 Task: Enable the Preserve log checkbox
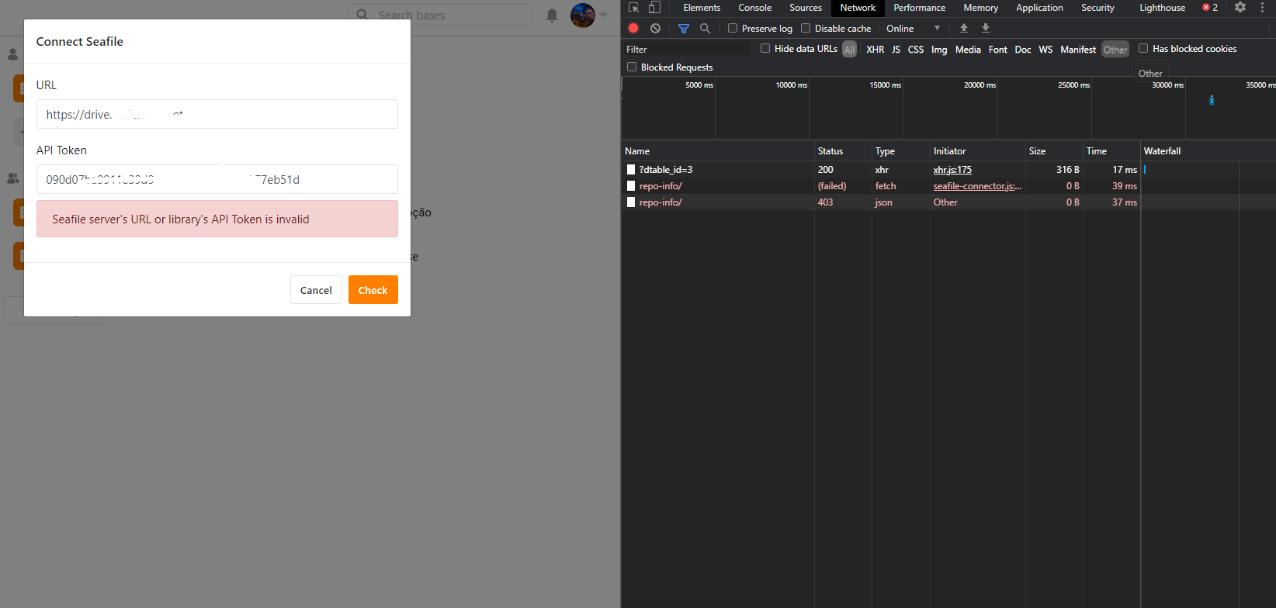(732, 28)
